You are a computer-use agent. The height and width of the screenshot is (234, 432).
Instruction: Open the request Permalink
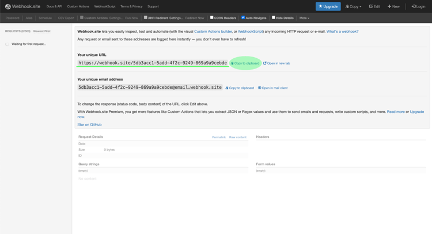[x=219, y=137]
